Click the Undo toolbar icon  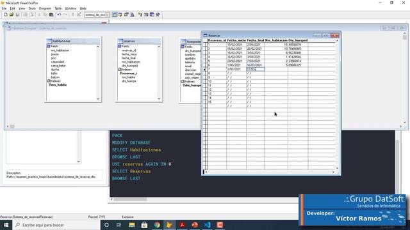59,15
